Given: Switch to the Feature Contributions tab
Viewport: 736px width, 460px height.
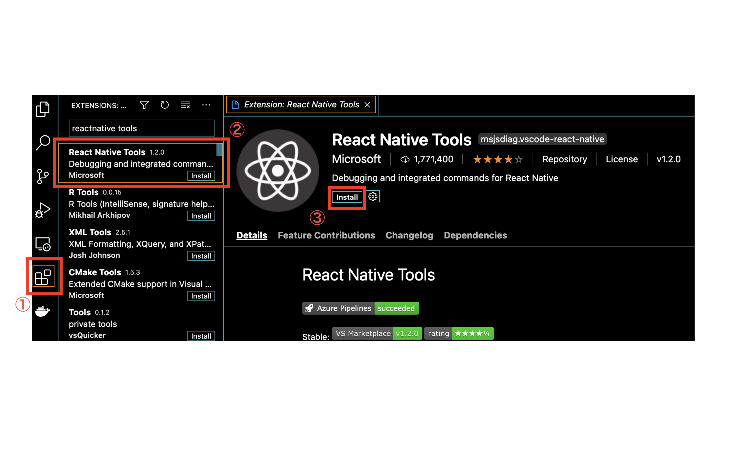Looking at the screenshot, I should point(326,235).
